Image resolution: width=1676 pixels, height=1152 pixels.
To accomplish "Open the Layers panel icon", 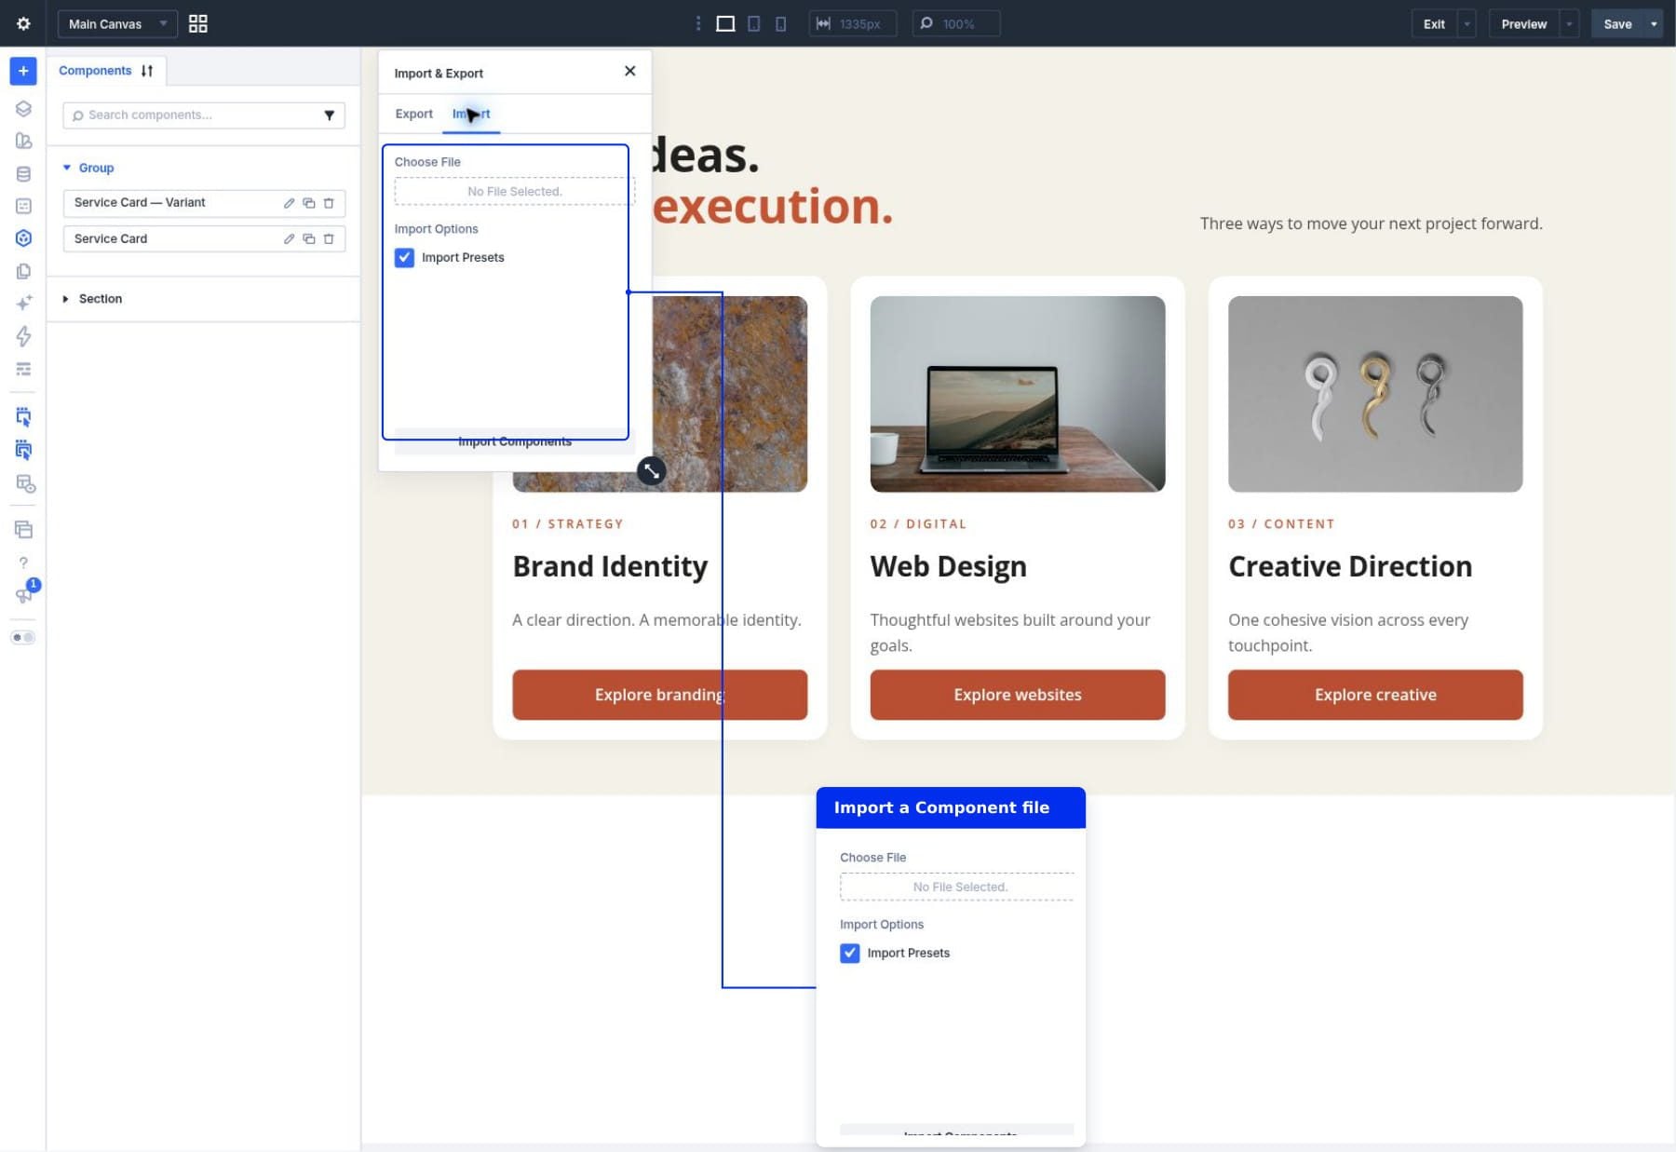I will [23, 108].
